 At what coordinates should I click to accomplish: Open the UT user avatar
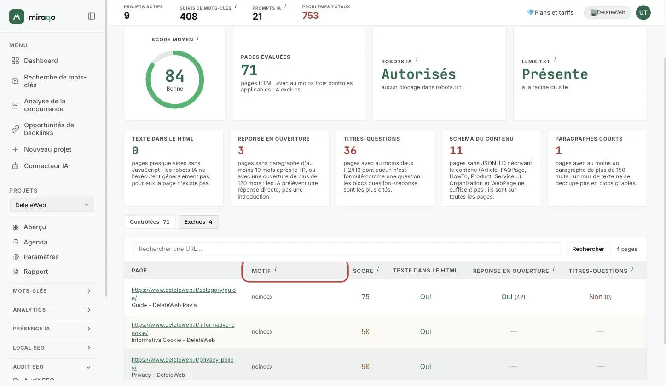coord(643,12)
